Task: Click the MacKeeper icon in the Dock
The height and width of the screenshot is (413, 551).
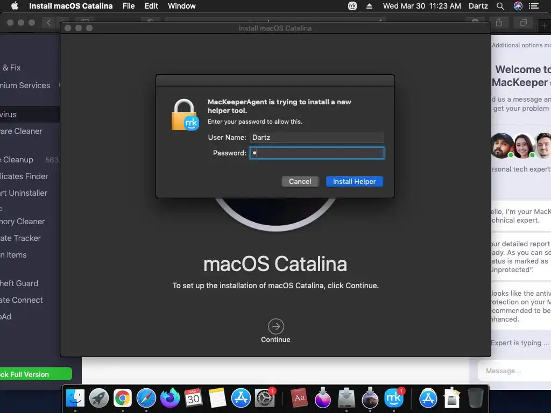Action: coord(393,398)
